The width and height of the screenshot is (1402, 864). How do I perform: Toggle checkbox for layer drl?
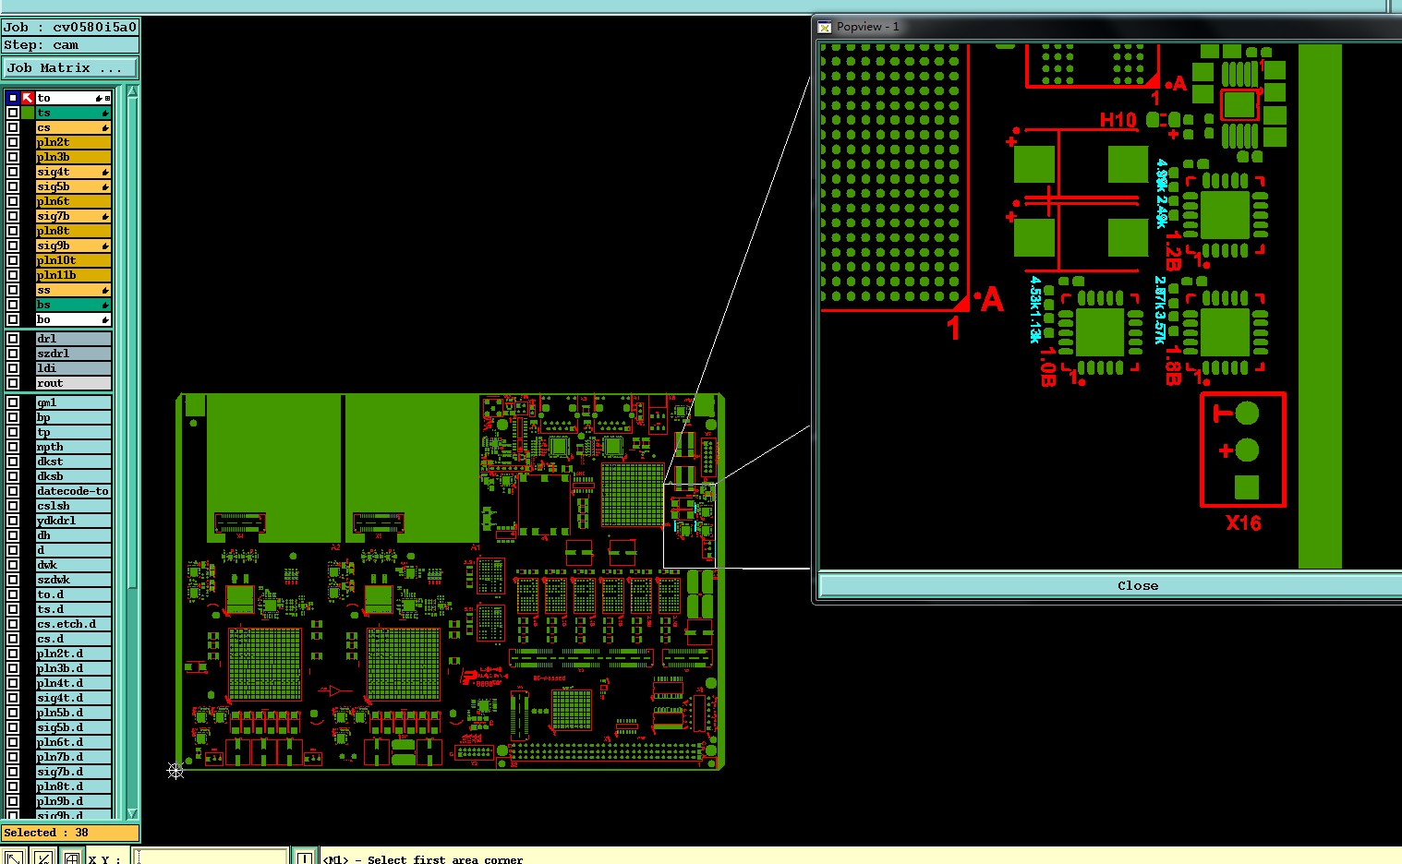click(13, 339)
